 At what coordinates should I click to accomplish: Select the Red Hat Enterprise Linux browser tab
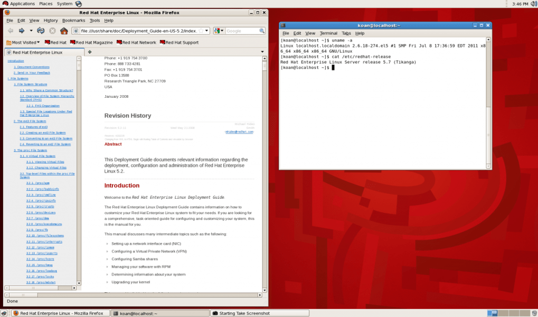point(44,52)
